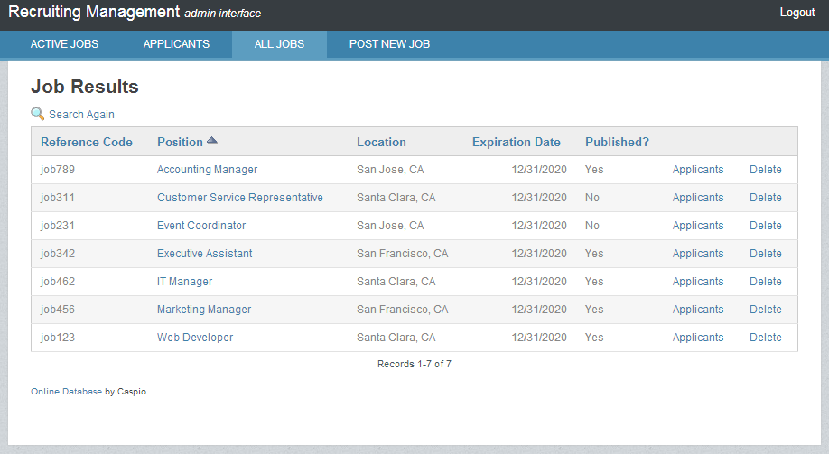Follow the Online Database footer link
This screenshot has width=829, height=454.
[x=66, y=392]
